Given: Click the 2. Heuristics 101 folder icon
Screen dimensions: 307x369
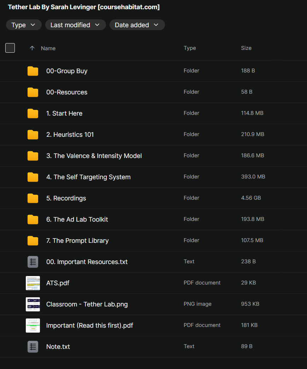Looking at the screenshot, I should click(33, 135).
